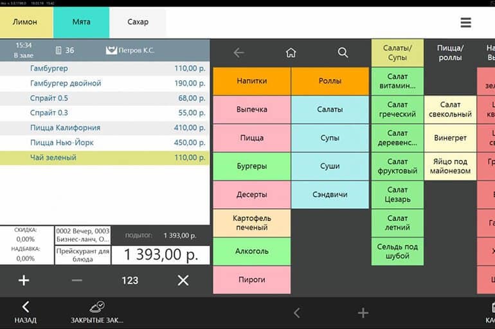Delete item with the X icon

[x=183, y=280]
